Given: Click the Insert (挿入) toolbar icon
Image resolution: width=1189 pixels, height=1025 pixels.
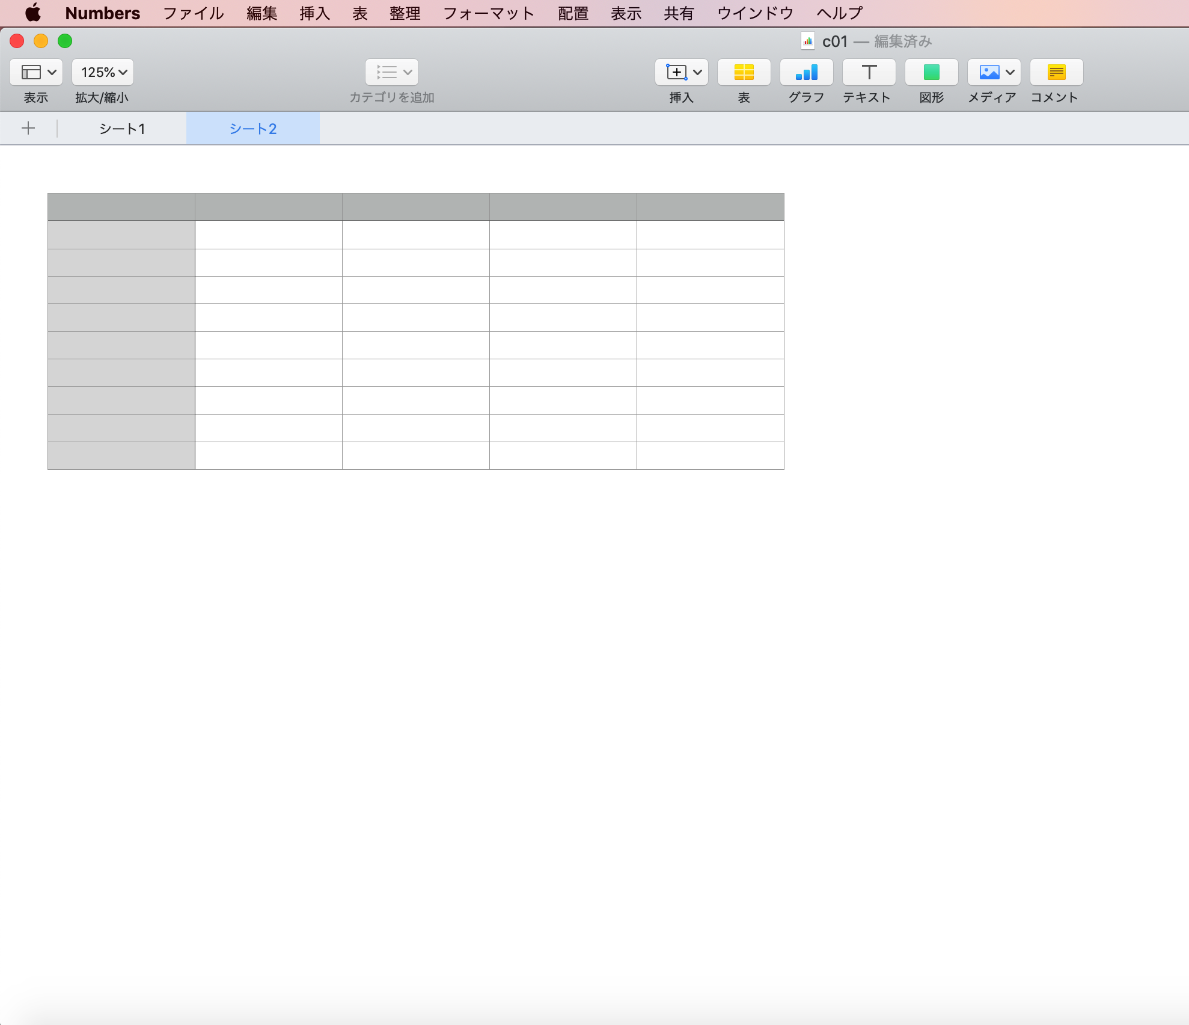Looking at the screenshot, I should click(677, 72).
